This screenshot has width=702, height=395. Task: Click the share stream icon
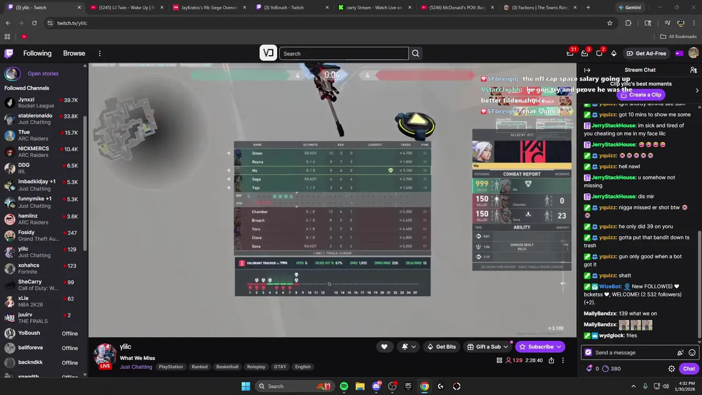click(x=551, y=360)
